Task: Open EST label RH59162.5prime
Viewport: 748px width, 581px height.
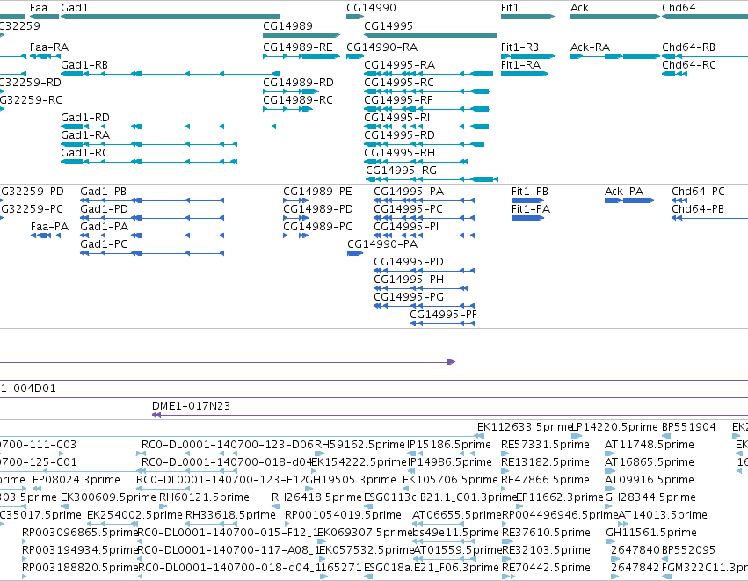Action: click(359, 445)
